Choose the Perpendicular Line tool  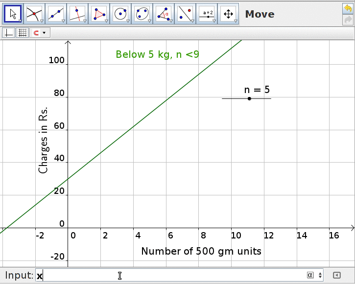pos(77,14)
